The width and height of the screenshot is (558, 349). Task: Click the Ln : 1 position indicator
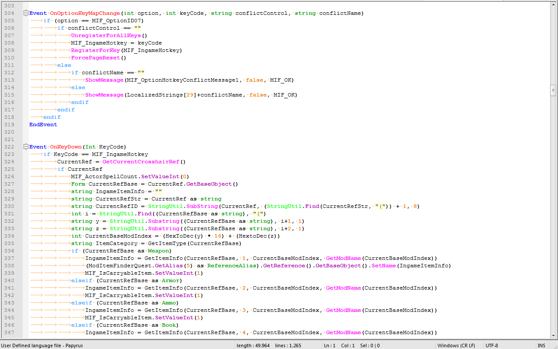[329, 346]
